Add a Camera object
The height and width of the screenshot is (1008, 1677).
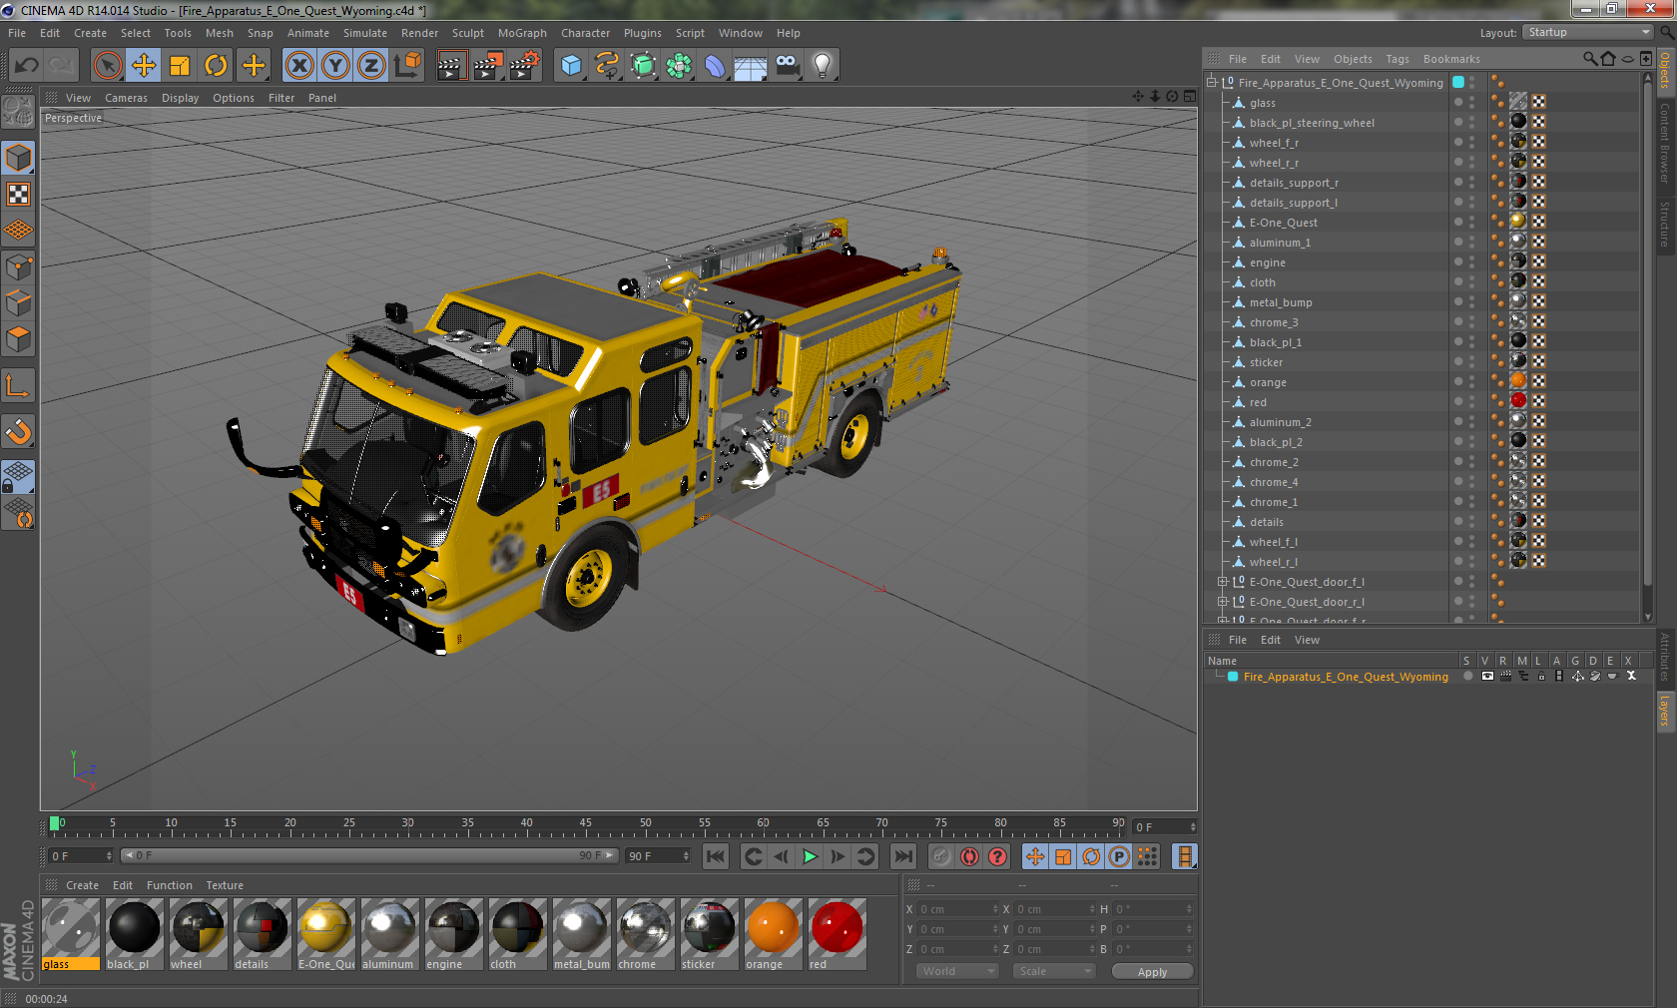point(787,66)
